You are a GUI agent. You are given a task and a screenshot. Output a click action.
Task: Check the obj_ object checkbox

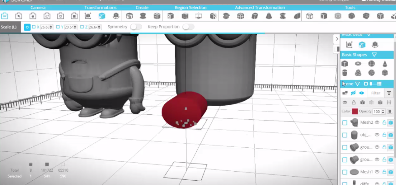pos(344,135)
